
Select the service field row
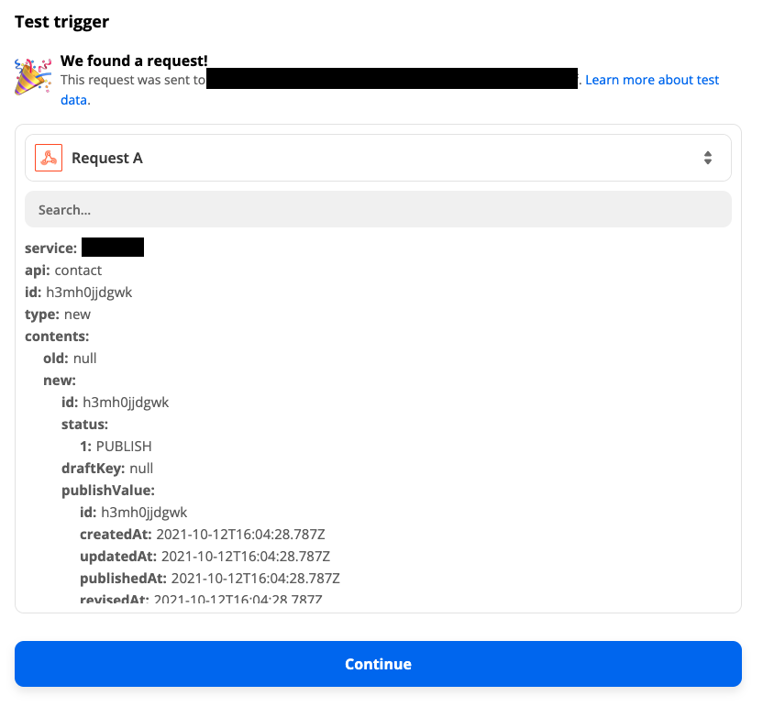(x=84, y=247)
